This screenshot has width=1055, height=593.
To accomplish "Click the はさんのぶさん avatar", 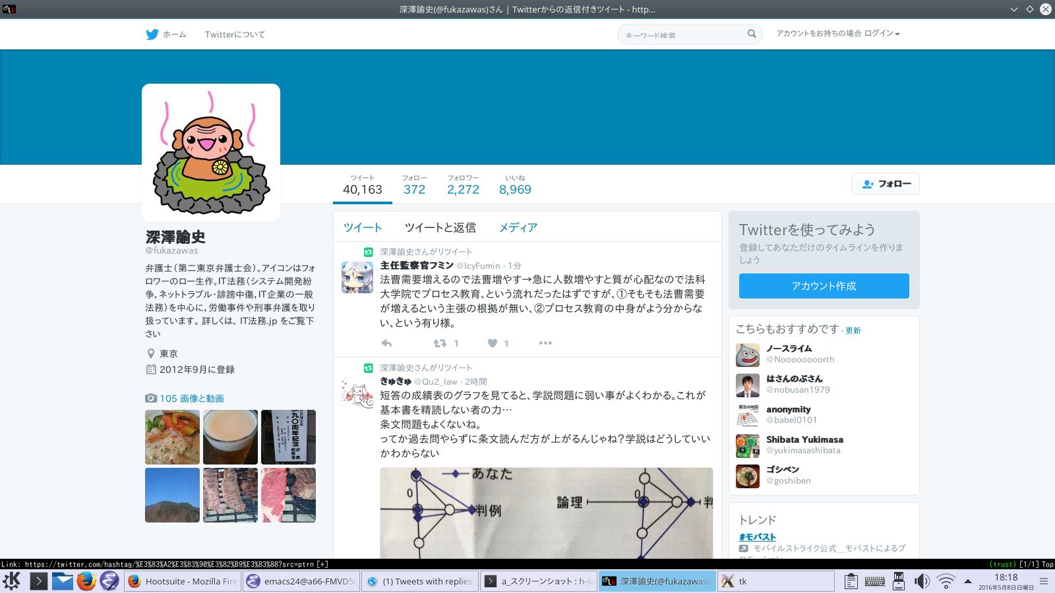I will tap(748, 385).
